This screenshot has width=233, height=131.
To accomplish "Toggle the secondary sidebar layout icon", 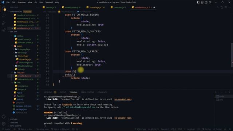I will pyautogui.click(x=206, y=3).
